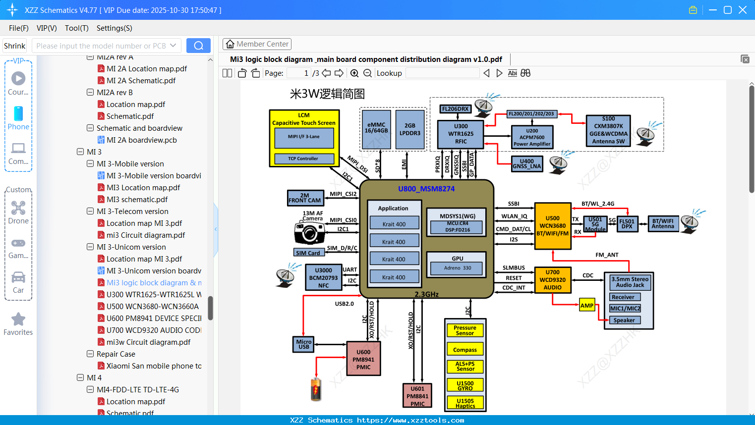This screenshot has width=755, height=425.
Task: Zoom in on the schematic
Action: 354,73
